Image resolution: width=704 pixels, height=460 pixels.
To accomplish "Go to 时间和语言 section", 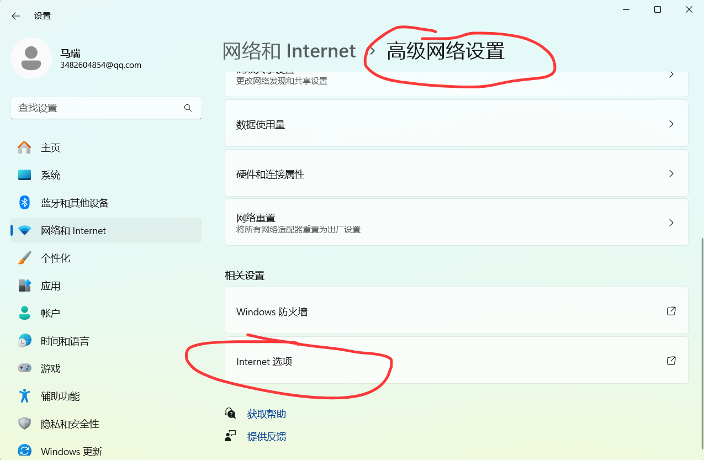I will pyautogui.click(x=106, y=341).
